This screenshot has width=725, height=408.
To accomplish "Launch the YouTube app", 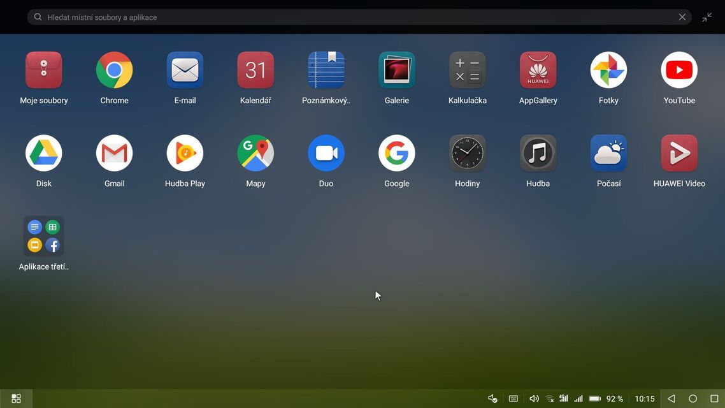I will coord(679,70).
